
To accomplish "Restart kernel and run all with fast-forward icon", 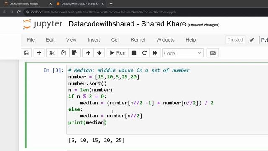I will pyautogui.click(x=155, y=53).
